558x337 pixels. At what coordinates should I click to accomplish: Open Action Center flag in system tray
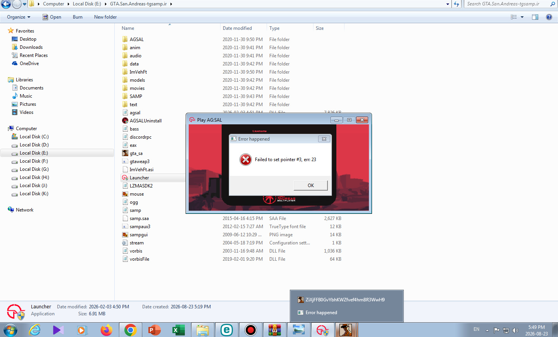[x=496, y=330]
